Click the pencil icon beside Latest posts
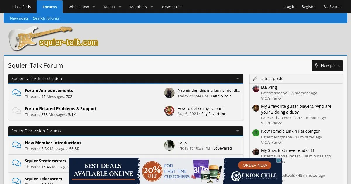351x184 pixels. click(x=255, y=79)
